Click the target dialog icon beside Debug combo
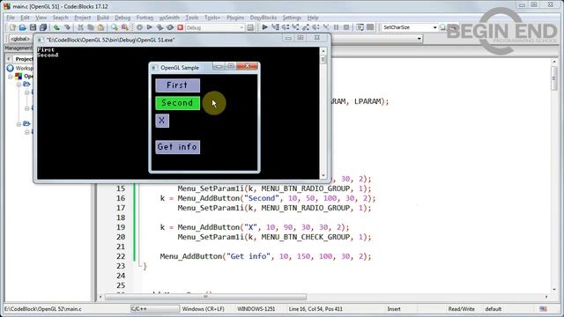The height and width of the screenshot is (317, 564). pos(250,27)
